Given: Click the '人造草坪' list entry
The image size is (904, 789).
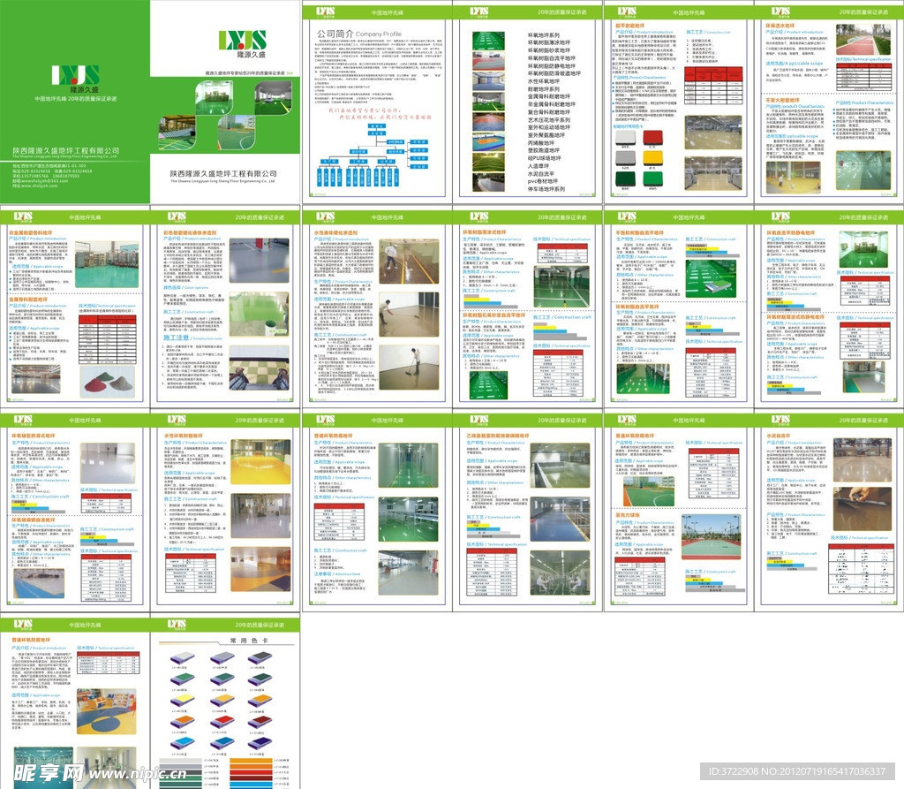Looking at the screenshot, I should pos(538,165).
